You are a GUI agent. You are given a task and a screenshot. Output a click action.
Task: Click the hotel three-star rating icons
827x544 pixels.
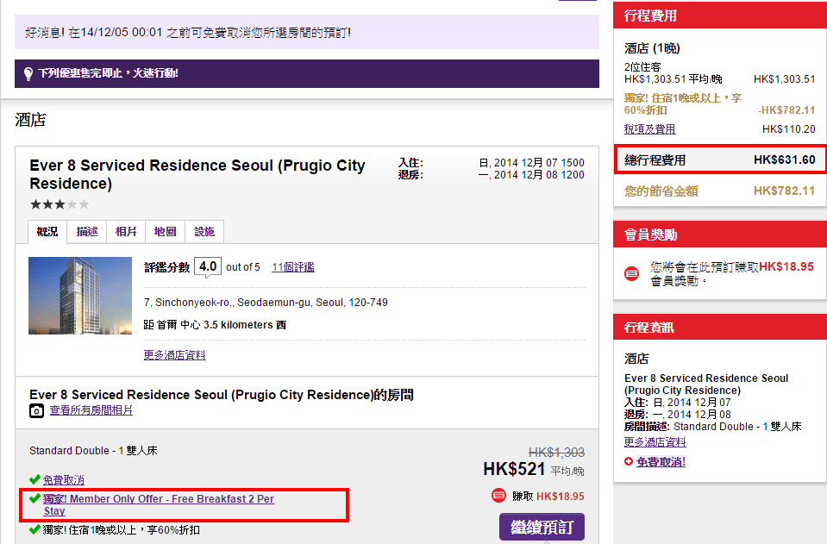click(59, 204)
